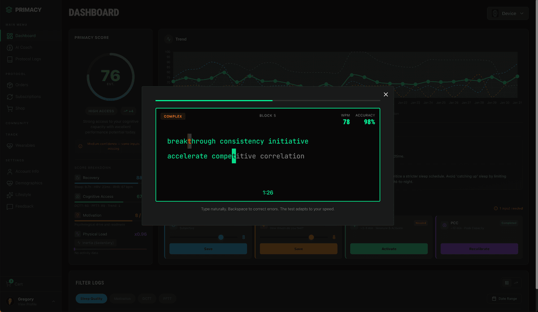538x312 pixels.
Task: Click Gregory's profile avatar
Action: click(10, 301)
